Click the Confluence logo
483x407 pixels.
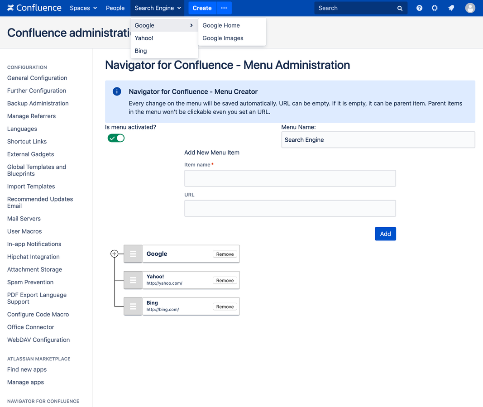(34, 8)
